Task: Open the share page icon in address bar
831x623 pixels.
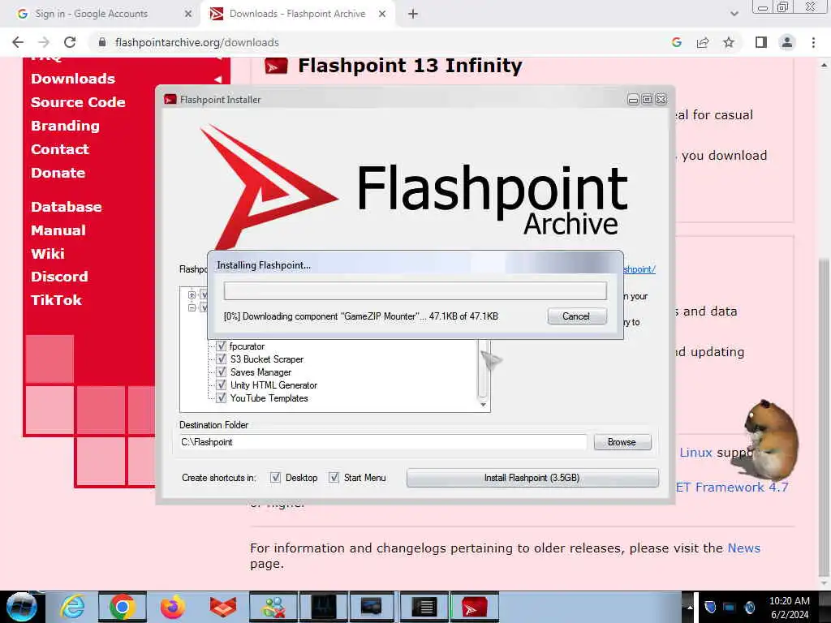Action: 703,42
